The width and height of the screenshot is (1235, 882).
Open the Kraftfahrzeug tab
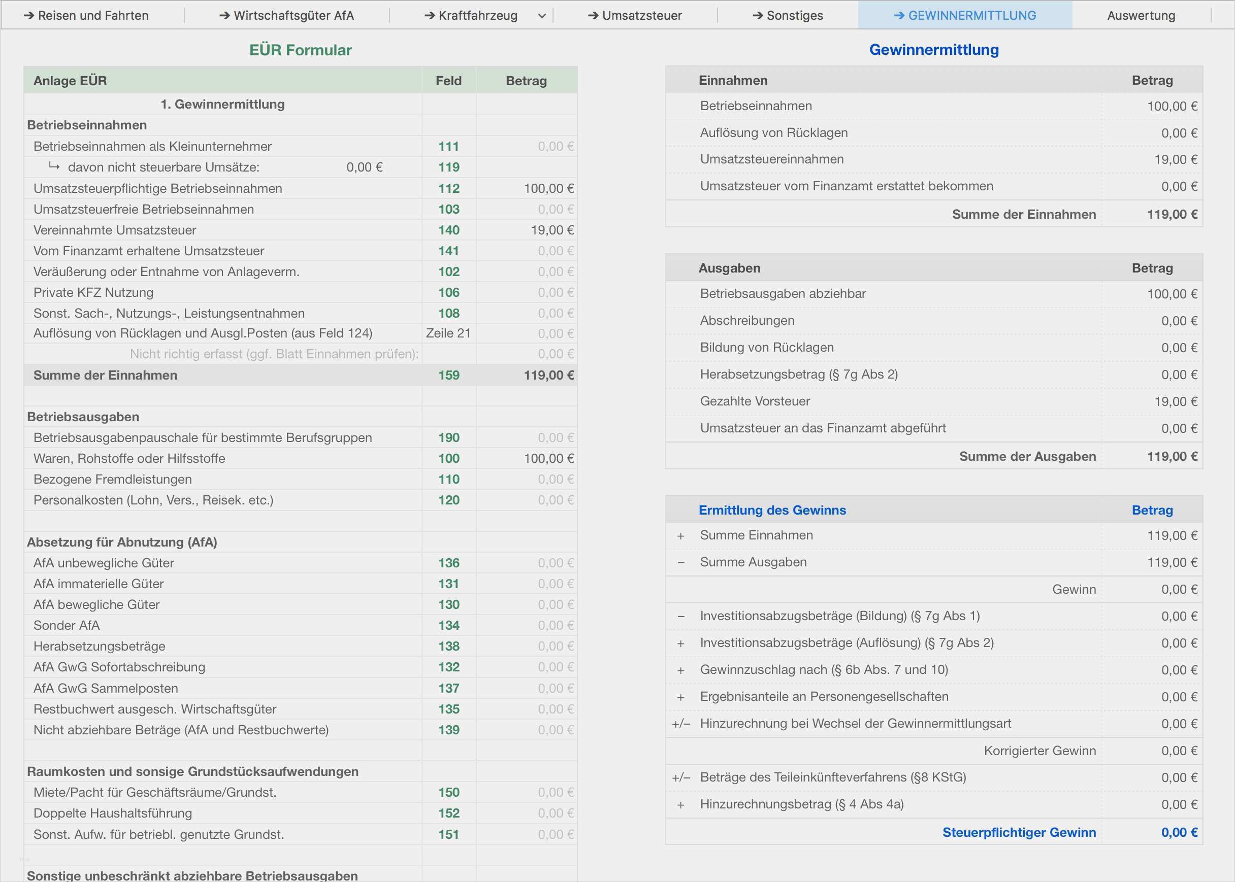click(471, 15)
